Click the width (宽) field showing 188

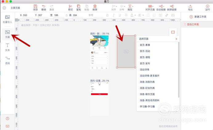point(59,15)
